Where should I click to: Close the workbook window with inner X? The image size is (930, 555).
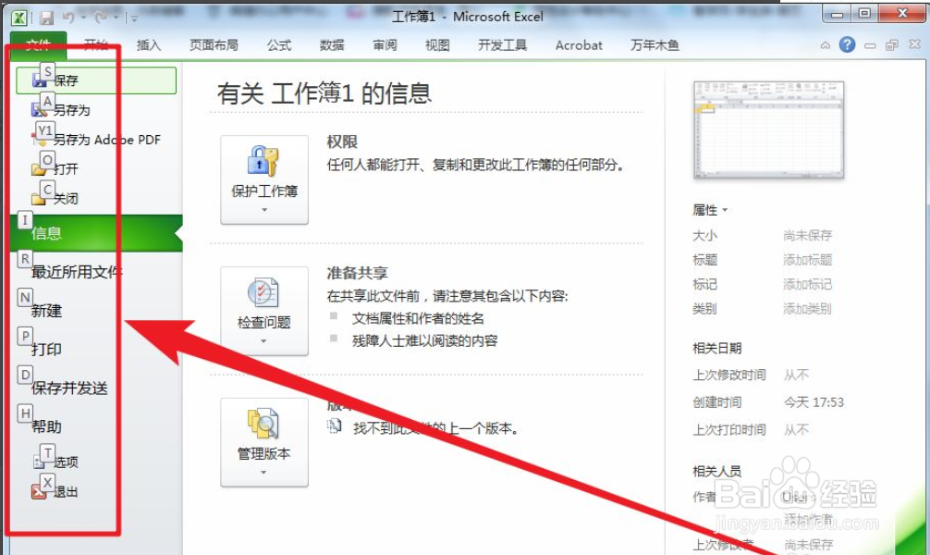pyautogui.click(x=914, y=44)
